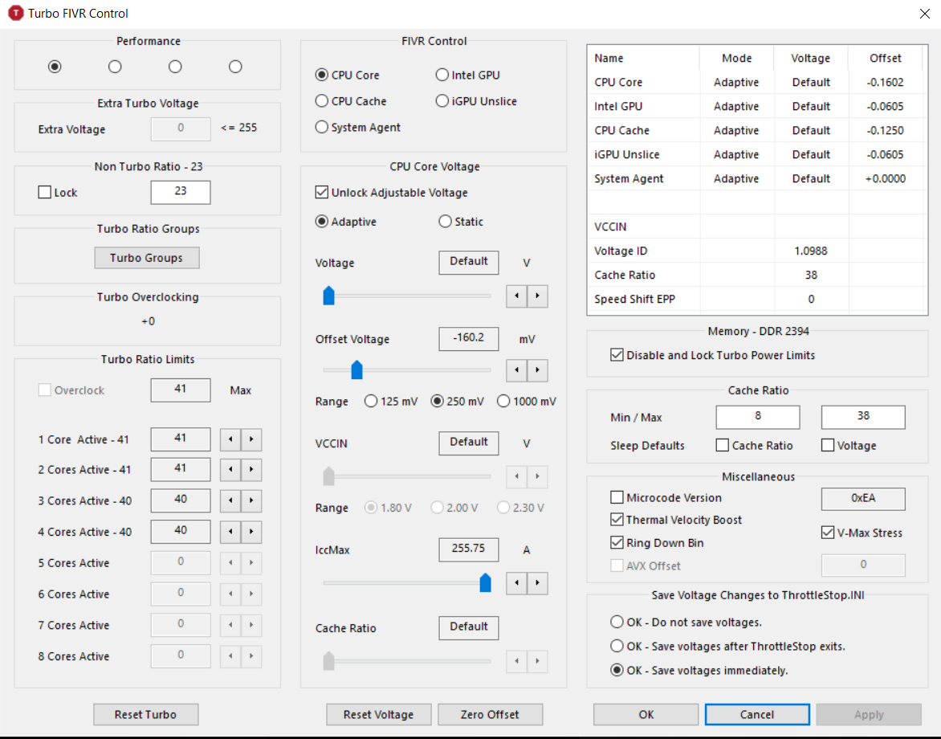Click the IccMax value field 255.75

469,549
